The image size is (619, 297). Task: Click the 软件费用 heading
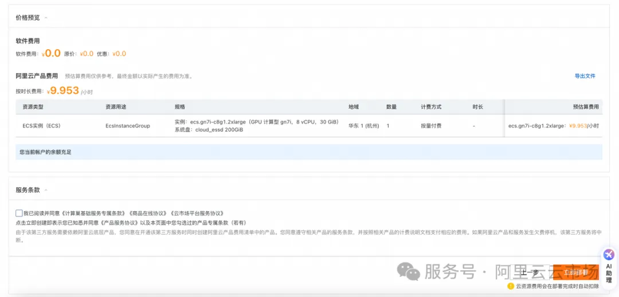[x=28, y=41]
